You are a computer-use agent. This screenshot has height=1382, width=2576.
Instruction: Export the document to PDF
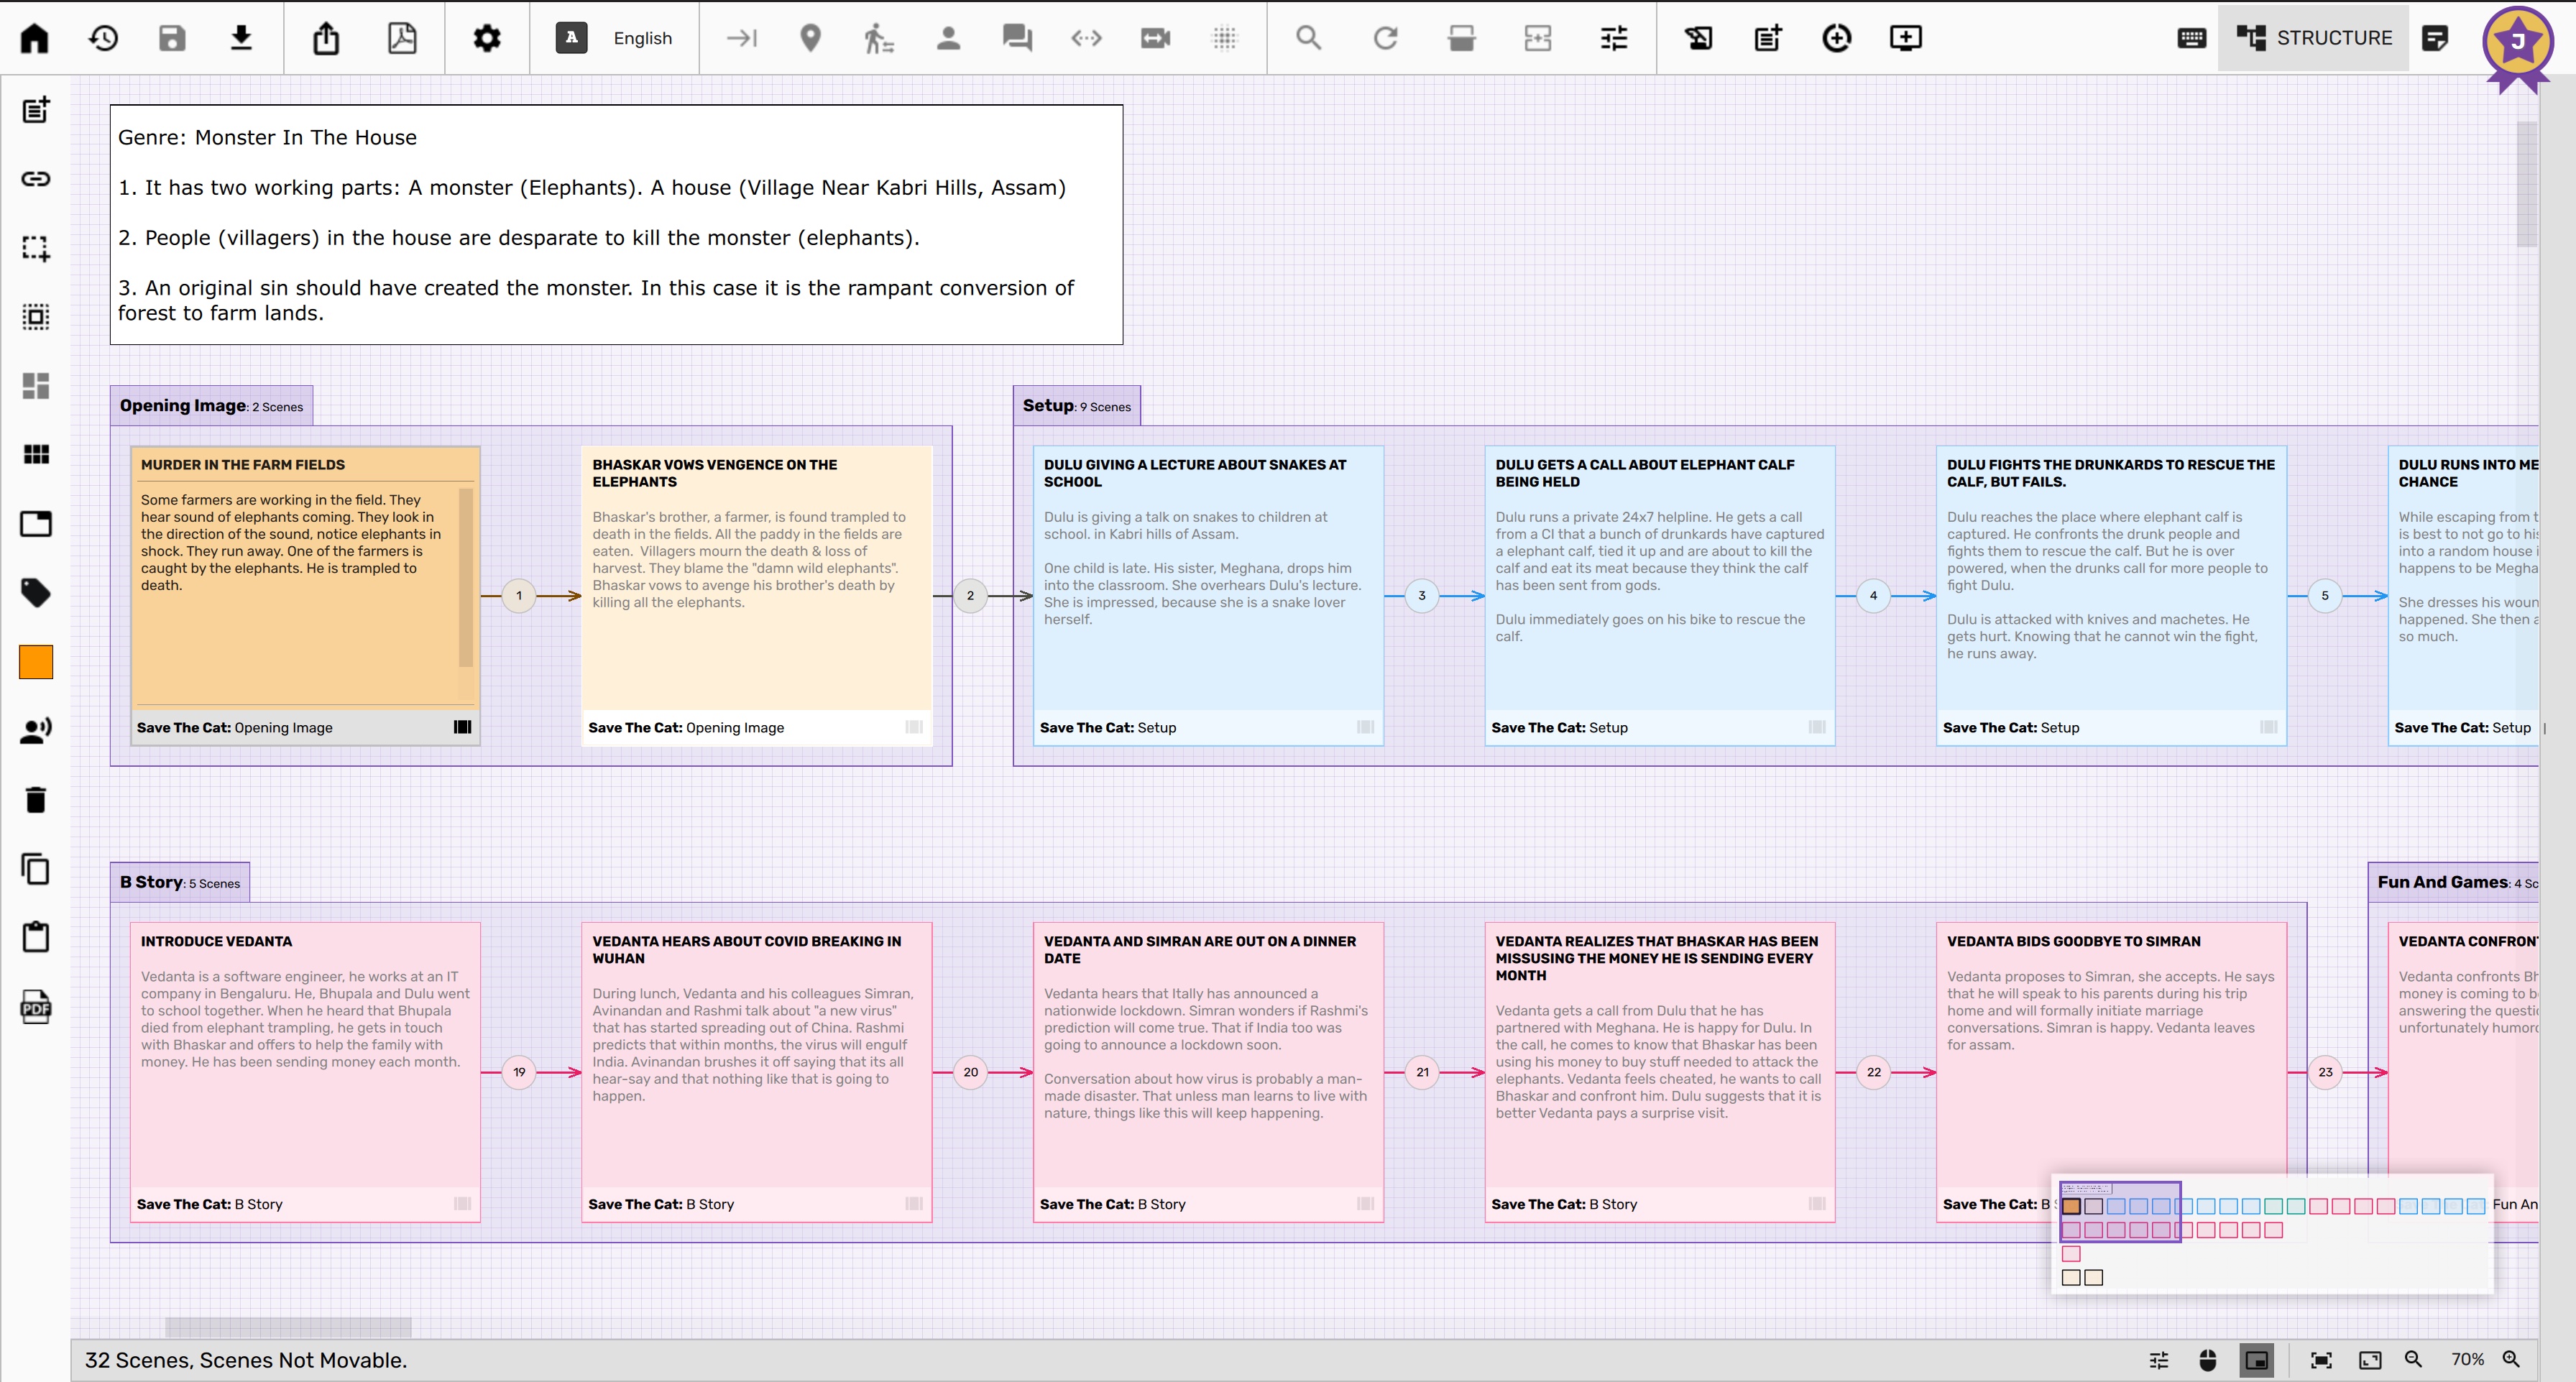[x=402, y=38]
